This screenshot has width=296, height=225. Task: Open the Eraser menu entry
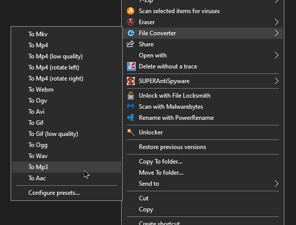click(x=203, y=22)
